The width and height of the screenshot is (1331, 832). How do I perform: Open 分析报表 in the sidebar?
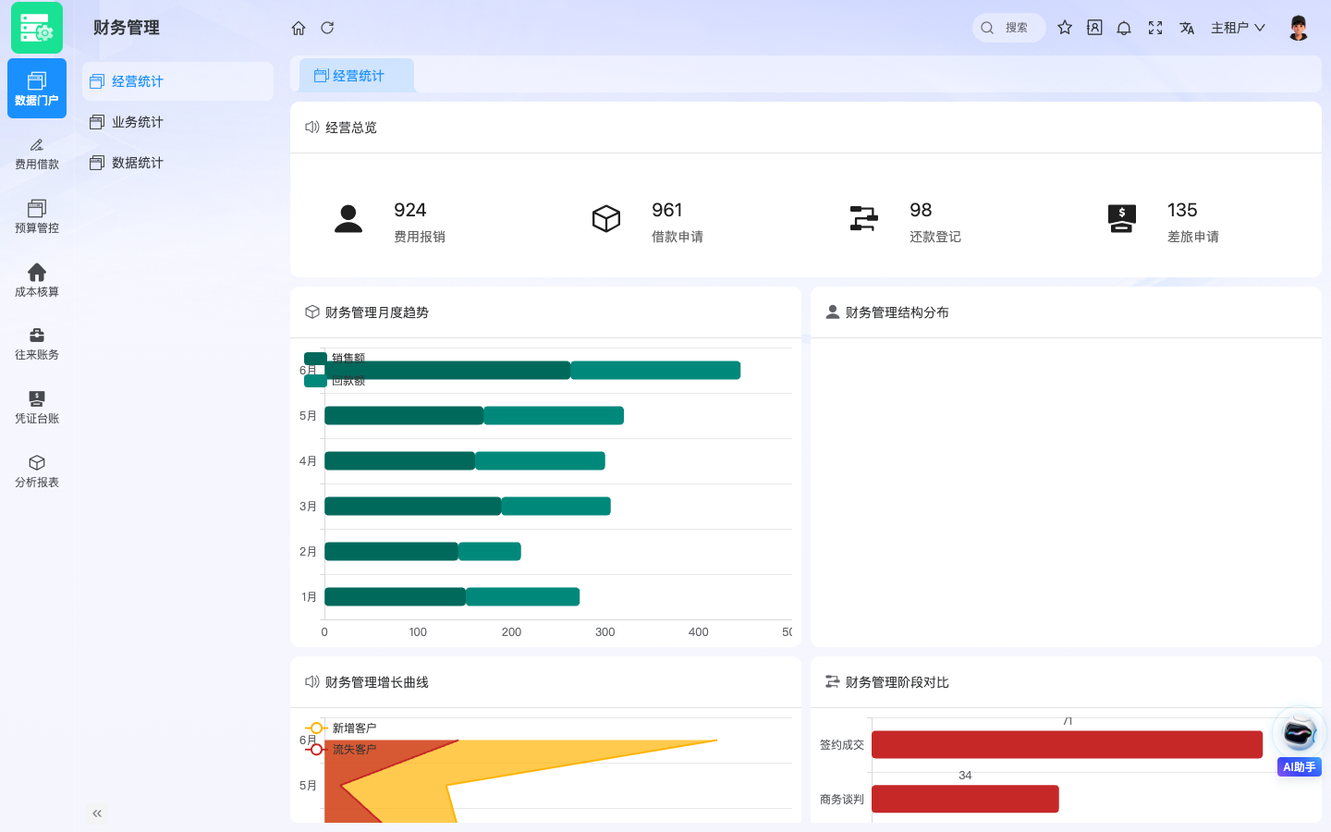pos(37,471)
